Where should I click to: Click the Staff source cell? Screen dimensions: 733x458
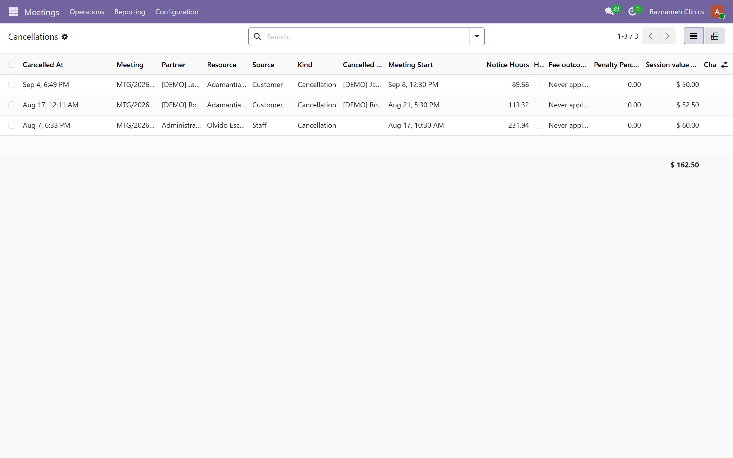259,125
